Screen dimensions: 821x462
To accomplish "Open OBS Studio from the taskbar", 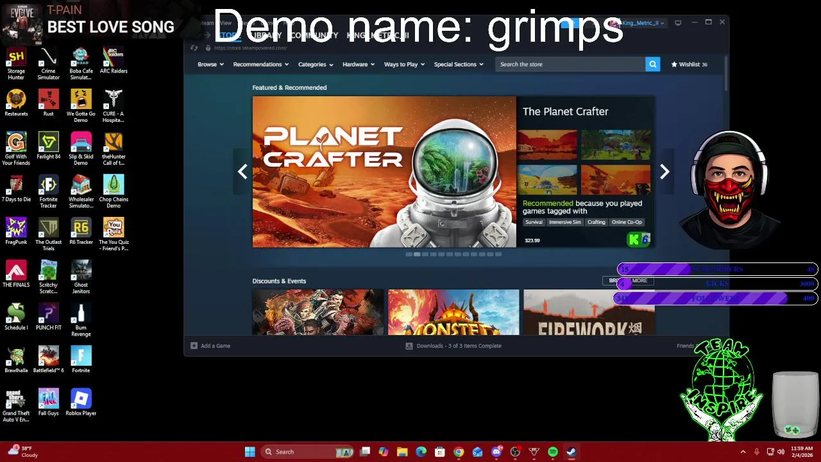I will coord(515,452).
